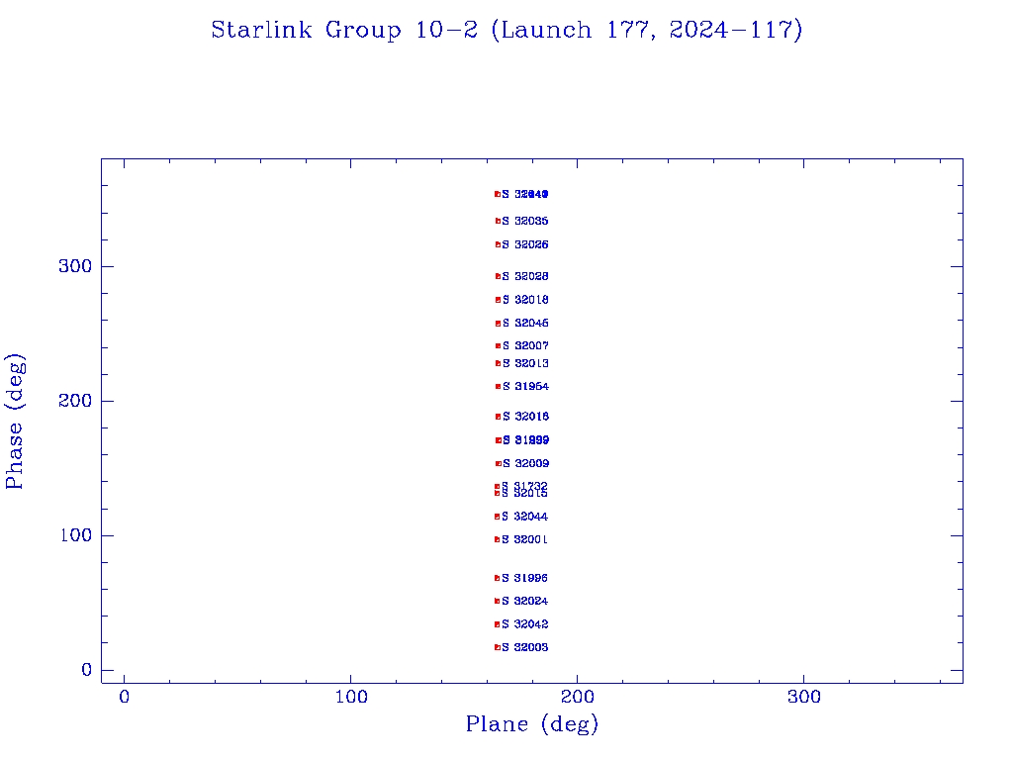The image size is (1013, 760).
Task: Select the satellite label S 32044
Action: point(524,517)
